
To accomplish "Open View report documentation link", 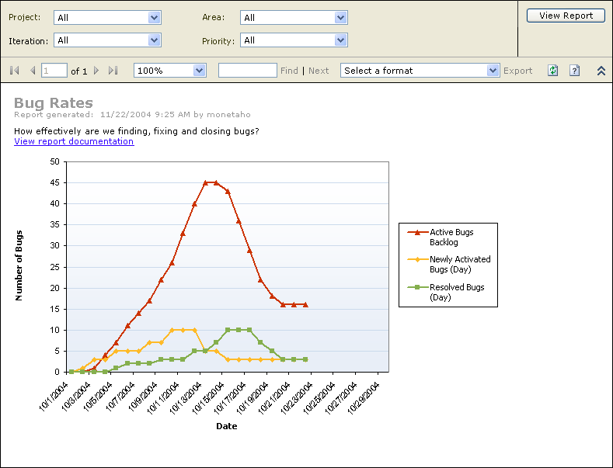I will pos(74,141).
